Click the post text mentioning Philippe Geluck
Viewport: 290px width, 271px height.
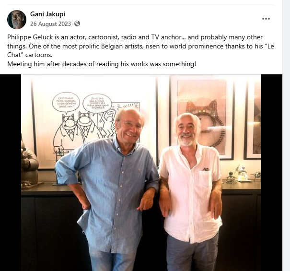[140, 46]
